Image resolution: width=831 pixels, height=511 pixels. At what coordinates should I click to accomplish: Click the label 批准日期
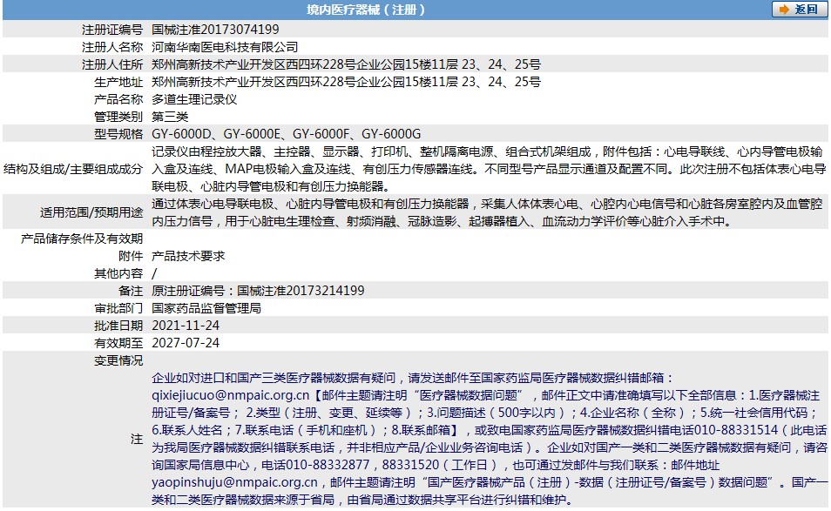(118, 326)
